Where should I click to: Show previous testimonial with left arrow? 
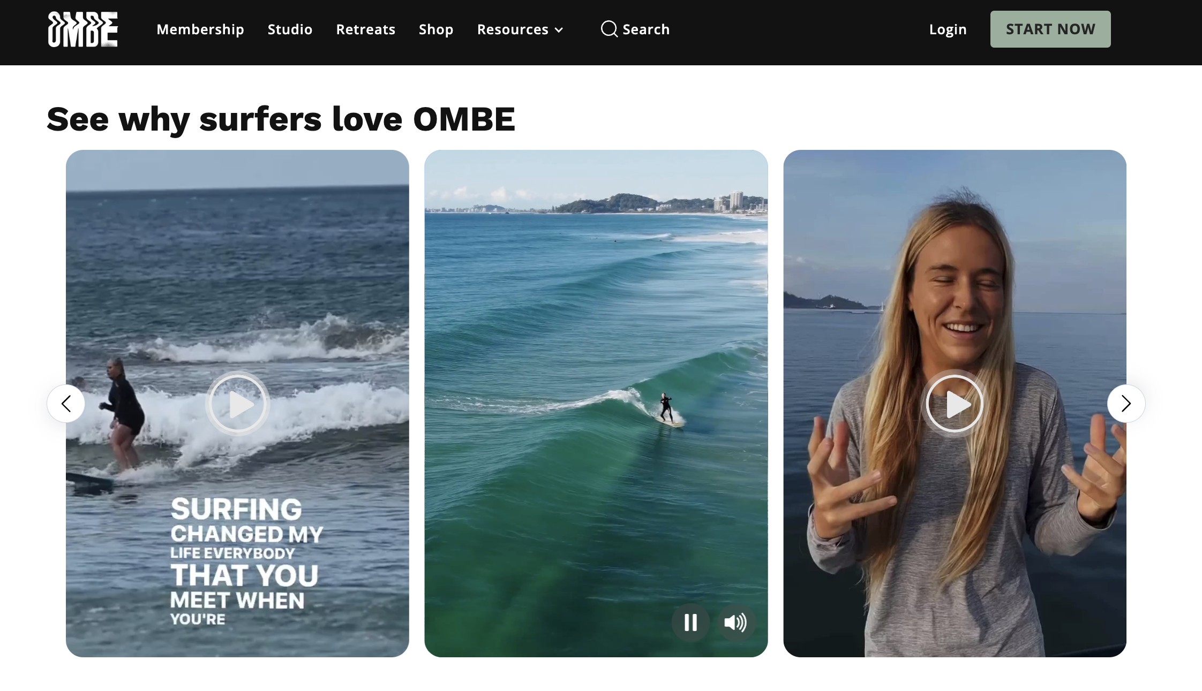click(66, 404)
